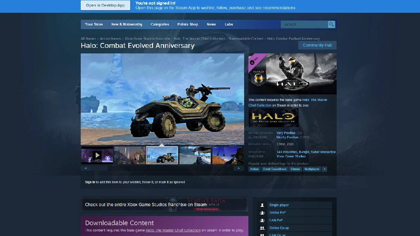Click the LAN Co-op people icon
Screen dimensions: 420x236
[262, 235]
